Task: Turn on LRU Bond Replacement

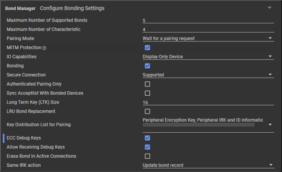Action: 147,112
